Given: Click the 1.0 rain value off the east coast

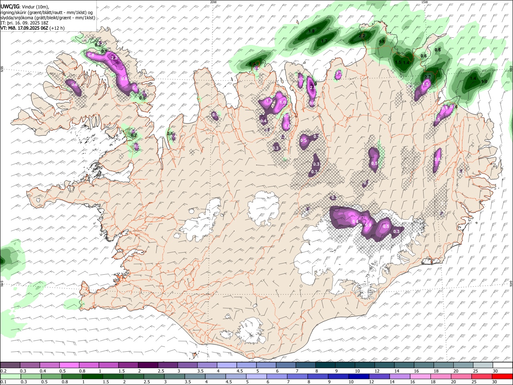Looking at the screenshot, I should [x=484, y=82].
